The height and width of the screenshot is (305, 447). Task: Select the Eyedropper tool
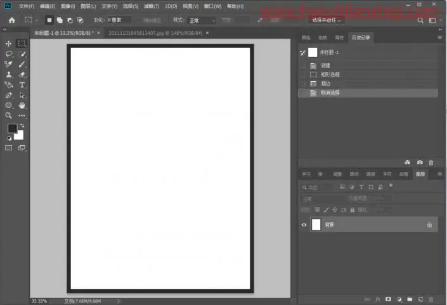[x=8, y=64]
